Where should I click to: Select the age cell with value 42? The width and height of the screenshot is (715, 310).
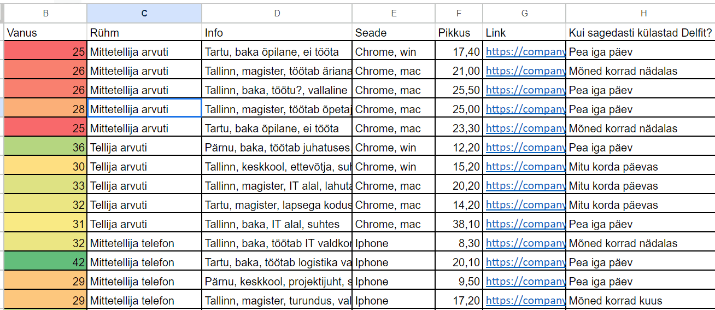point(45,262)
